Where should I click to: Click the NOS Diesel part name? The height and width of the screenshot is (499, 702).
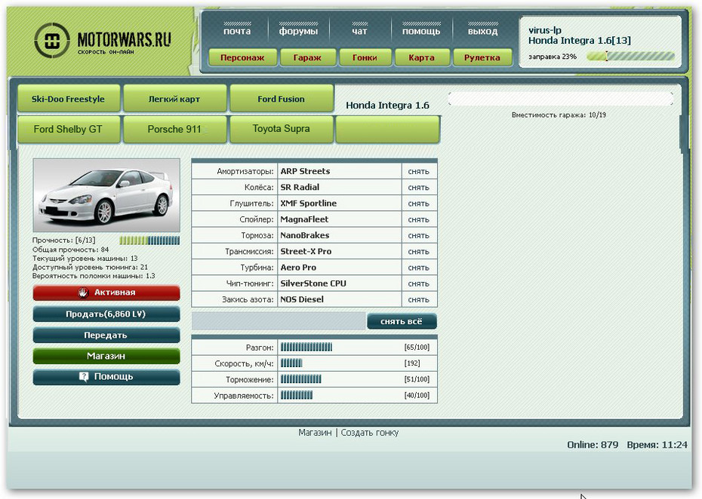click(302, 299)
